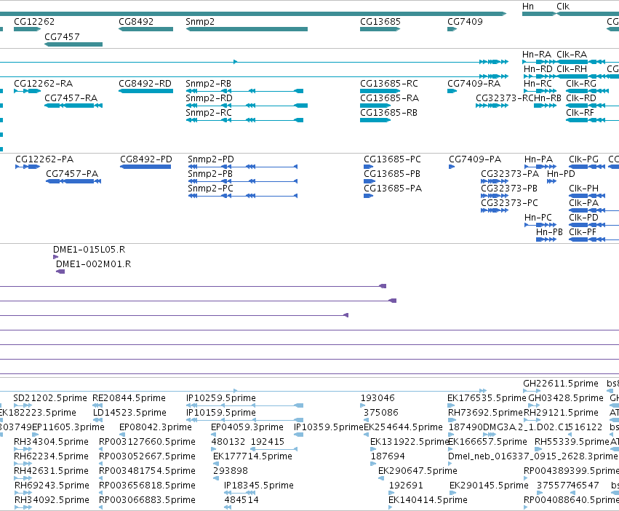Select the CG7409 gene label
The image size is (619, 511).
(465, 22)
